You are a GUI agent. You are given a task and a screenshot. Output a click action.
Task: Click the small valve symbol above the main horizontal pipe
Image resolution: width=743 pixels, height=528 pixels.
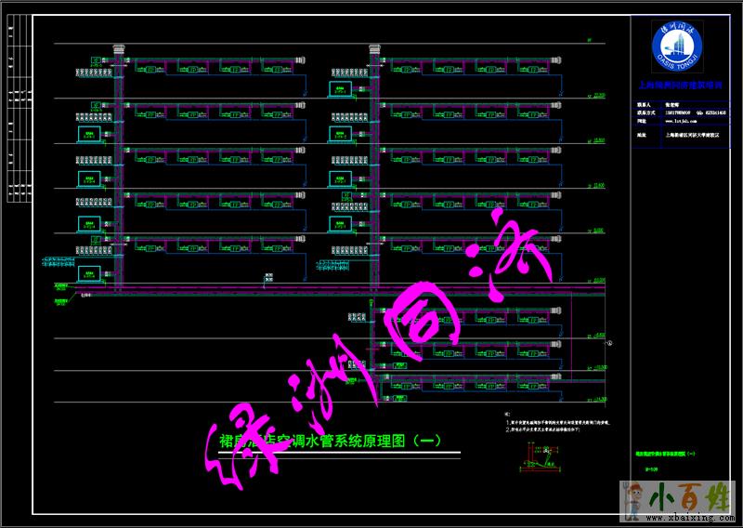tap(269, 277)
